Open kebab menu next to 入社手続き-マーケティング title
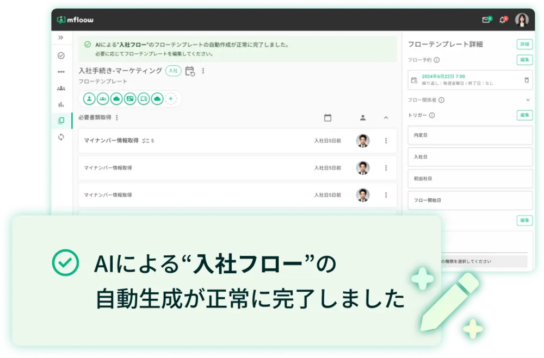The height and width of the screenshot is (358, 544). (203, 71)
